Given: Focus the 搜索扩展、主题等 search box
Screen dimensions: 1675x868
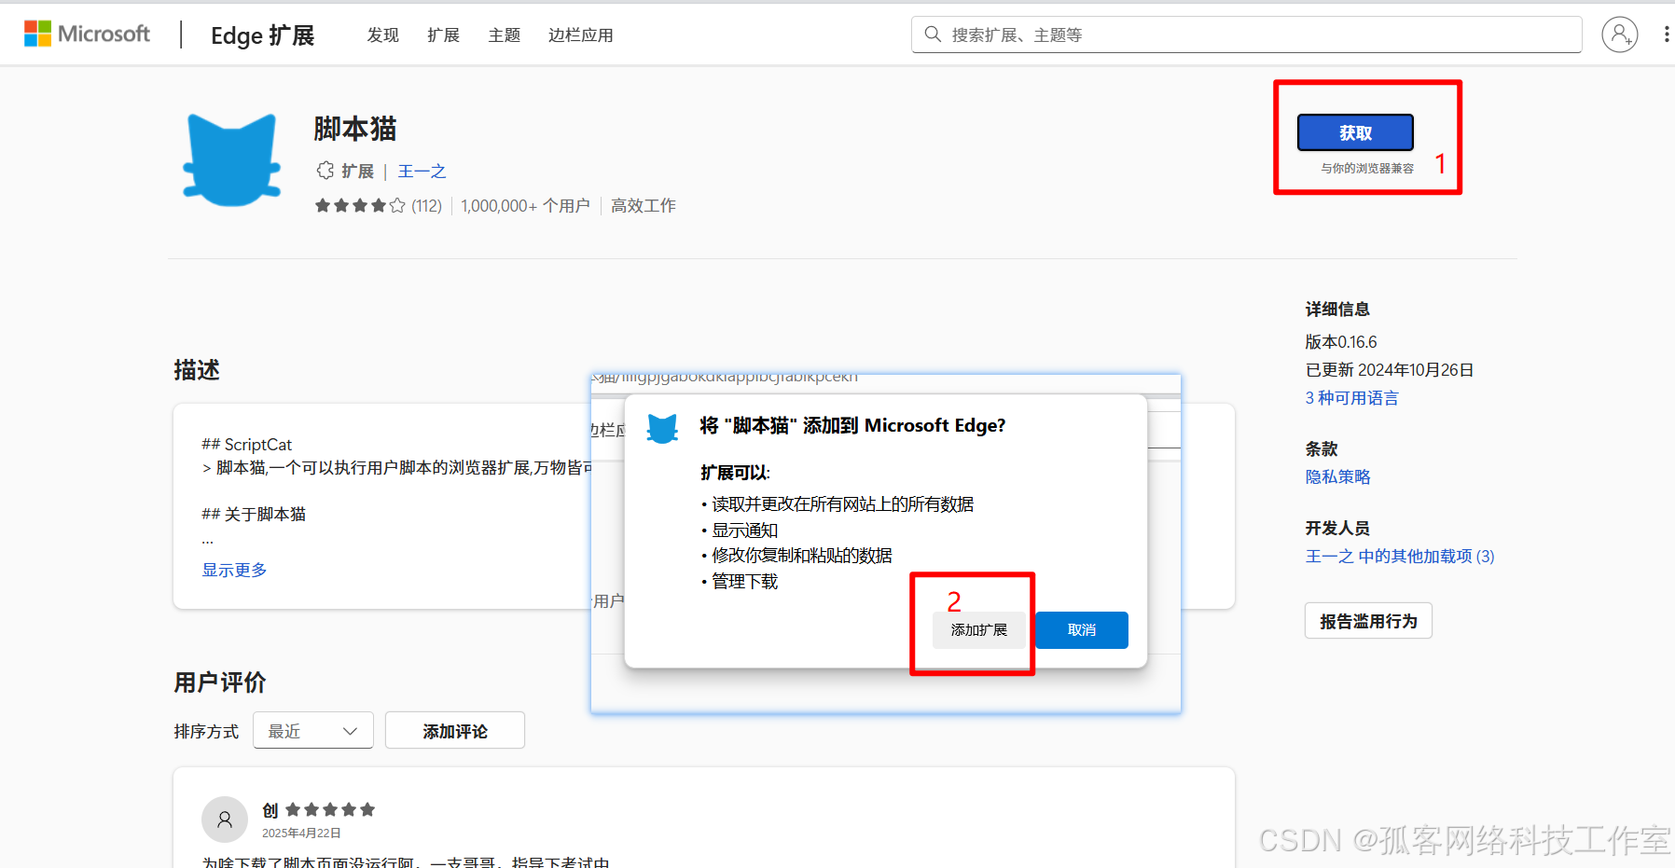Looking at the screenshot, I should (1246, 34).
